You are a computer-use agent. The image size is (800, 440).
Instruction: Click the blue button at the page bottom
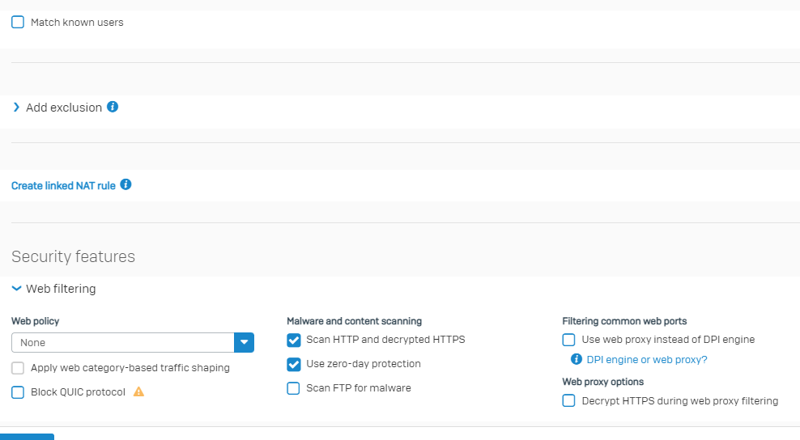point(27,437)
